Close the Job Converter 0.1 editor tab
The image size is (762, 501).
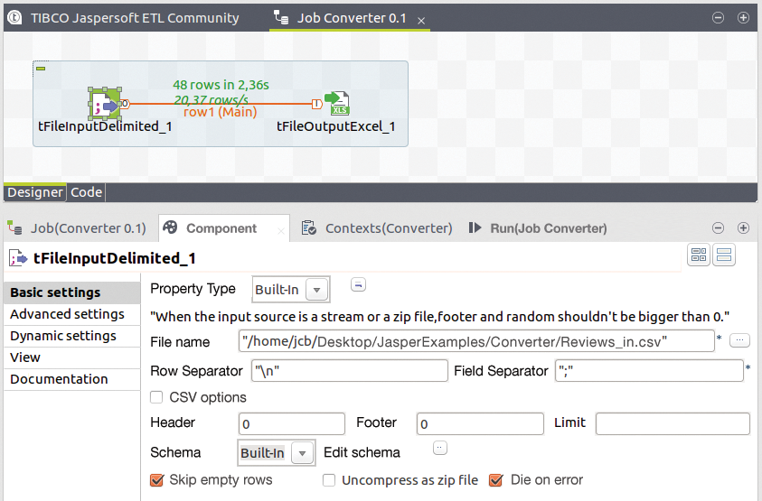click(x=421, y=21)
